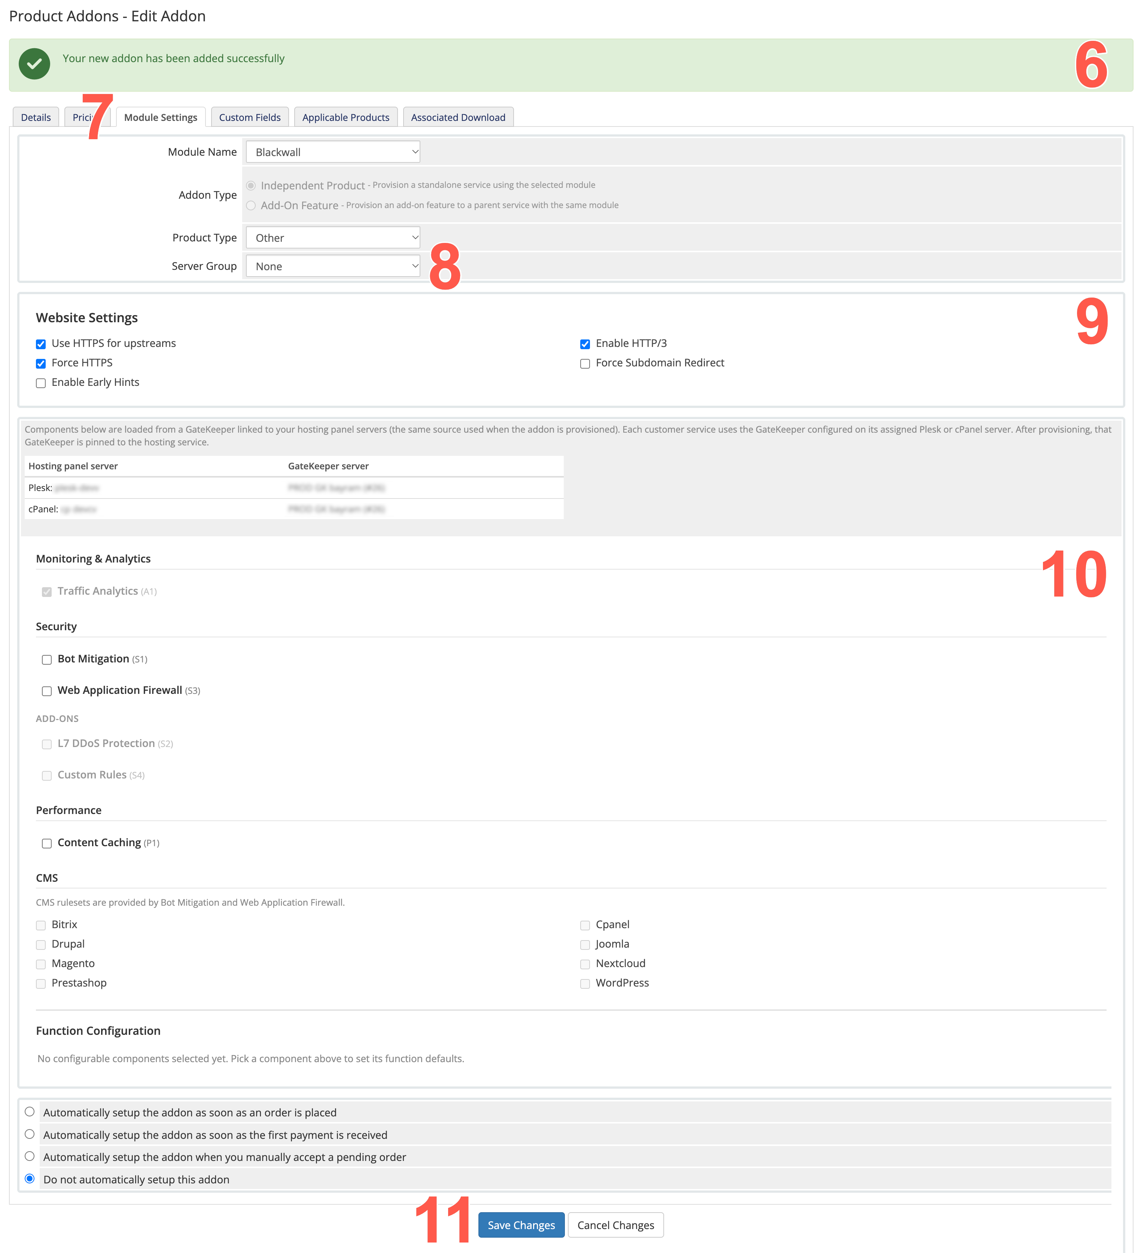Image resolution: width=1144 pixels, height=1253 pixels.
Task: Enable Bot Mitigation (S1) component
Action: [x=47, y=659]
